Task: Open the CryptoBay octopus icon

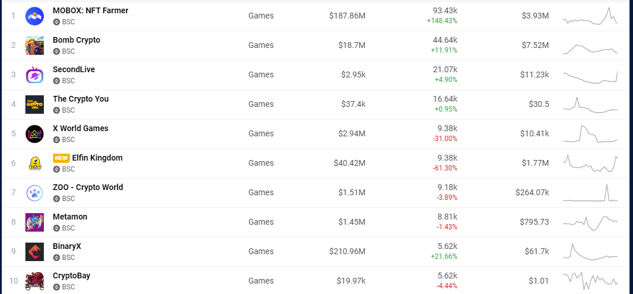Action: (35, 281)
